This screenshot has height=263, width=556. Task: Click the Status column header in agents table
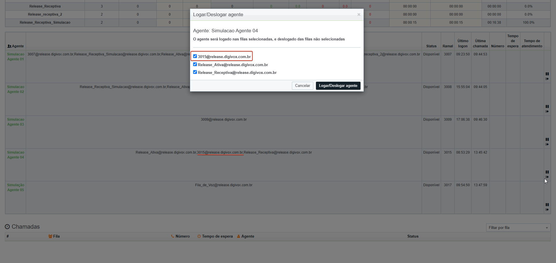[431, 46]
